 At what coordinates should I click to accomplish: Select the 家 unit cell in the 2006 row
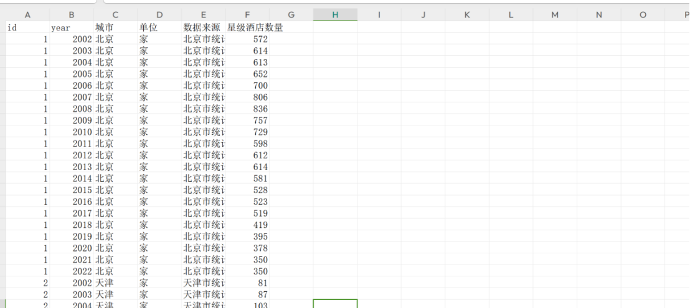pos(159,86)
